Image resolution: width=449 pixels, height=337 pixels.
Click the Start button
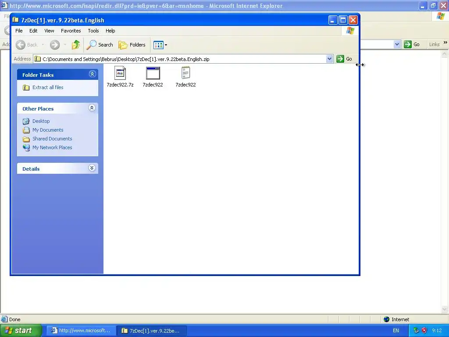[x=21, y=330]
